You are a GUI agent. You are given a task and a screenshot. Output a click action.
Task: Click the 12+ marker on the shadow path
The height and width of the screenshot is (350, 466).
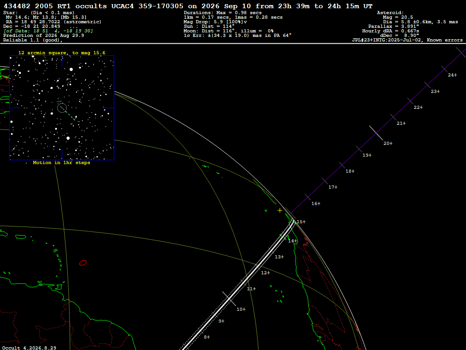point(265,273)
